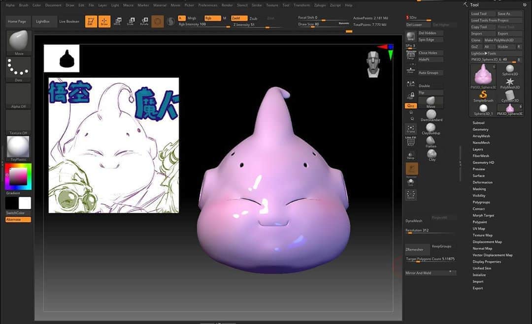
Task: Toggle the Persp perspective icon
Action: coord(410,54)
